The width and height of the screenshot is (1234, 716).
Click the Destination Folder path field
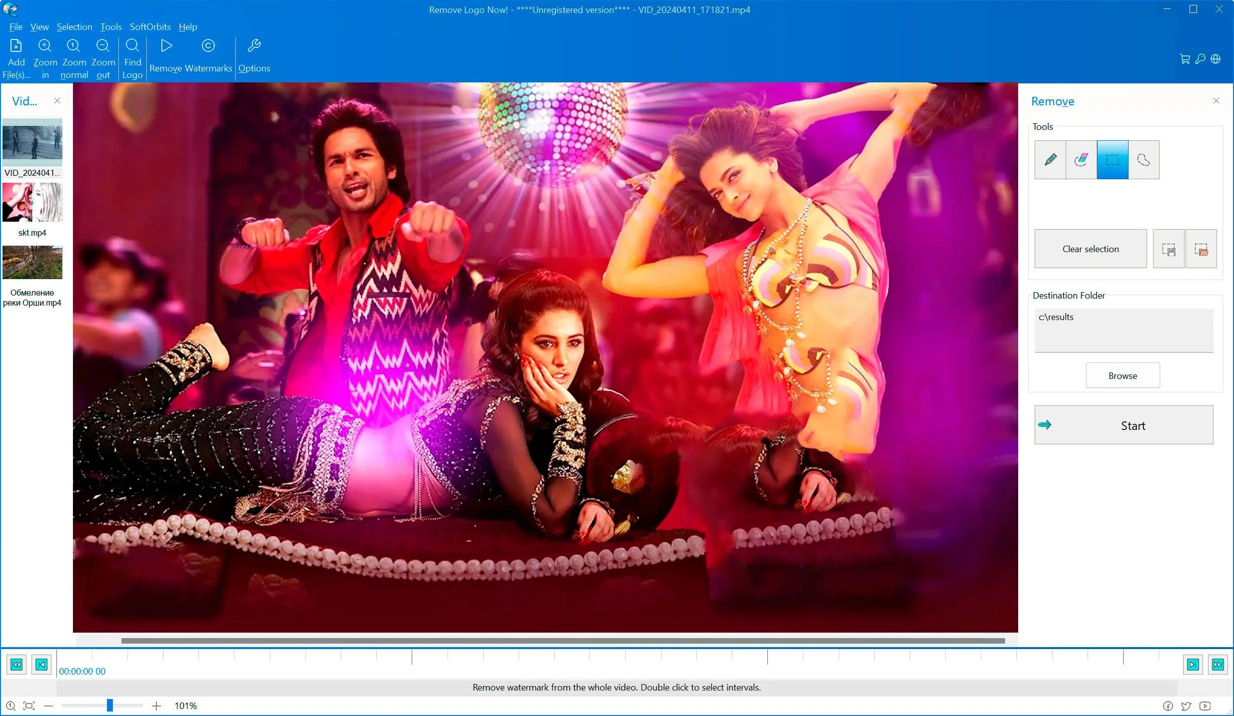point(1124,330)
